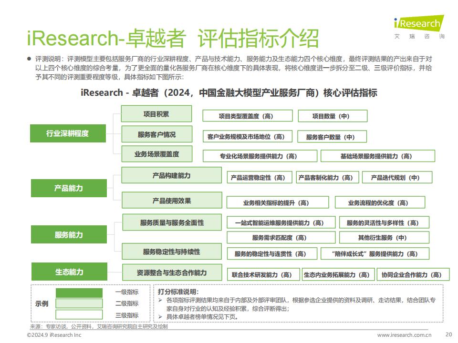Click the page number 20
458x343 pixels.
[x=448, y=334]
